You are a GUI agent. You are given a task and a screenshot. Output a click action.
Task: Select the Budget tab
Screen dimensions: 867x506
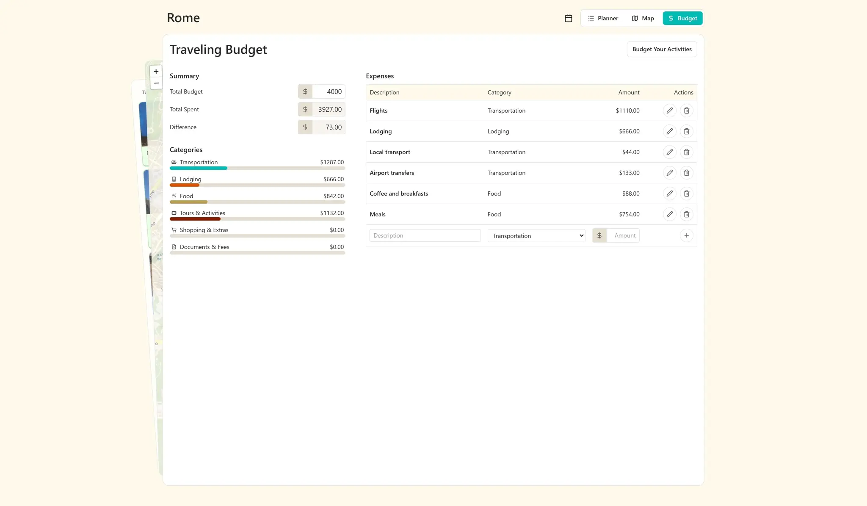[682, 18]
